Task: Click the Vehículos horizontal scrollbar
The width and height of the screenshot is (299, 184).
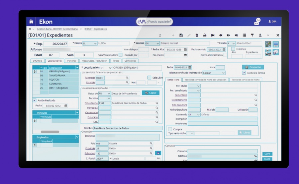Action: (50, 132)
